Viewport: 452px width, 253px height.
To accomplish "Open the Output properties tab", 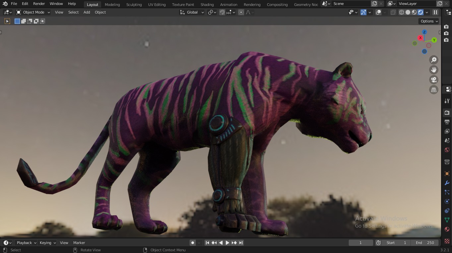I will [447, 122].
